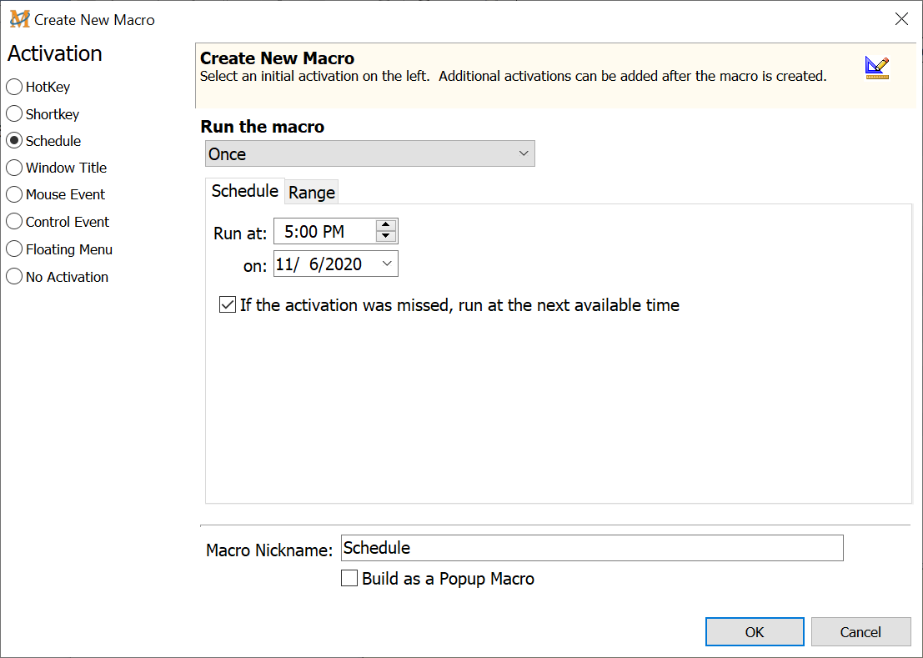Enable Build as a Popup Macro
Screen dimensions: 923x658
pos(350,578)
